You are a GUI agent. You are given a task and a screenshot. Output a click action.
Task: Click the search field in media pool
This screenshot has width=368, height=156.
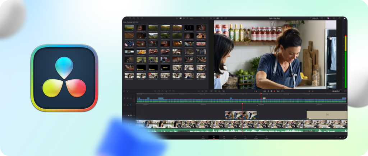point(195,18)
